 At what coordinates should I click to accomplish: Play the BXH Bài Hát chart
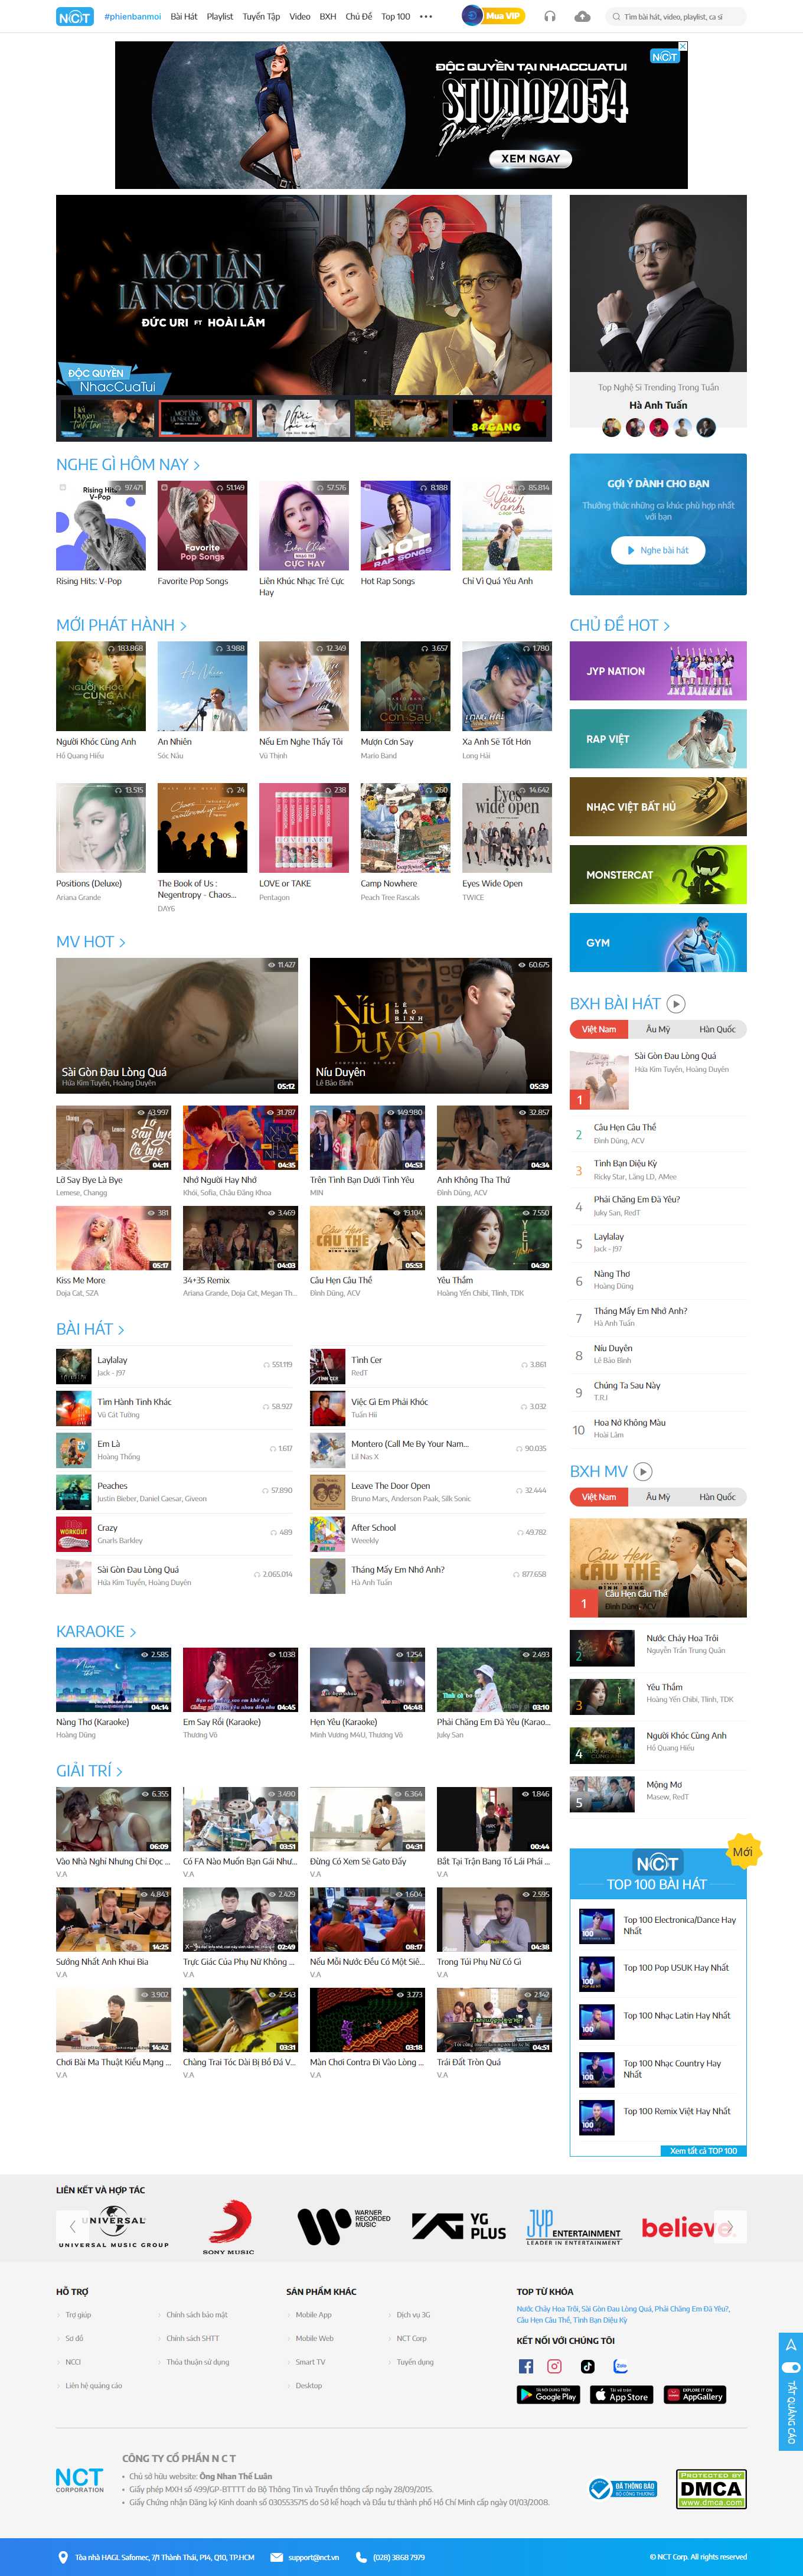(x=676, y=1003)
